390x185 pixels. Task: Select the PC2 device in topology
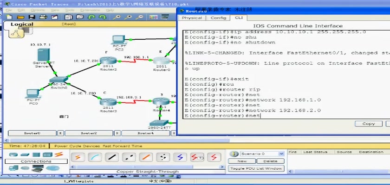click(x=119, y=40)
